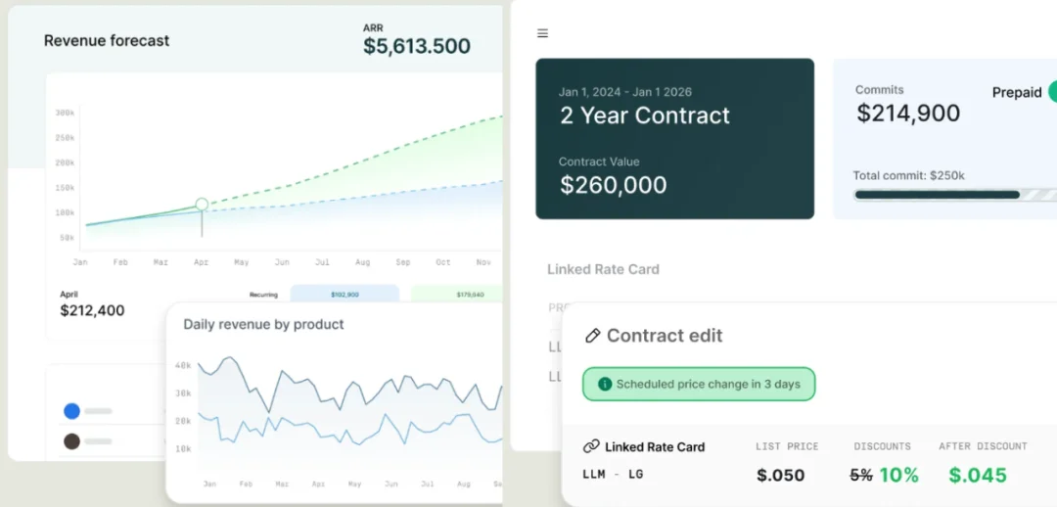1057x507 pixels.
Task: Click the link icon beside Linked Rate Card
Action: (591, 446)
